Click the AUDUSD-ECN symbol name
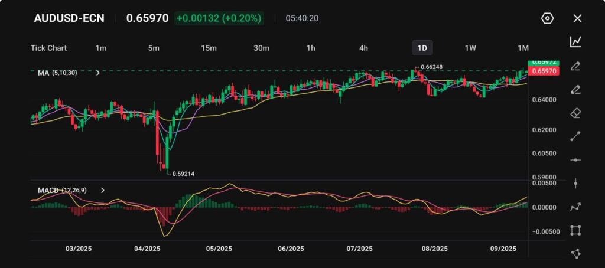The width and height of the screenshot is (605, 268). pyautogui.click(x=69, y=18)
